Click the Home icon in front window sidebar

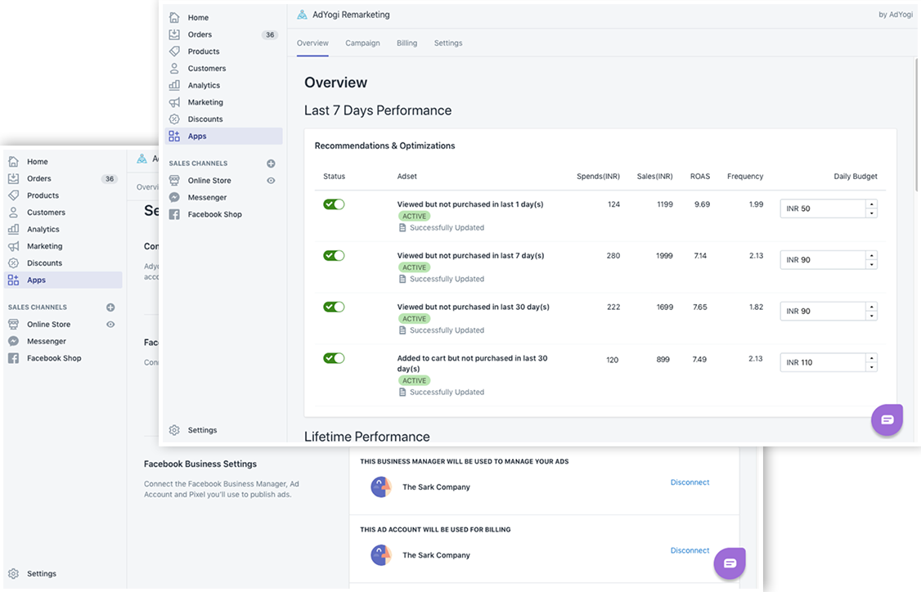[x=174, y=18]
